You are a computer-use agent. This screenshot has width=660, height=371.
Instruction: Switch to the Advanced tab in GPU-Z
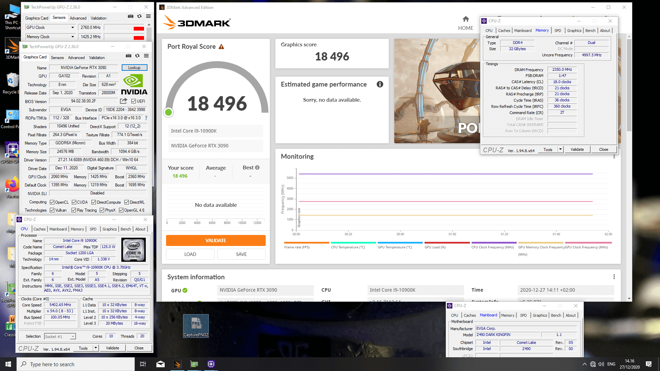pos(76,58)
